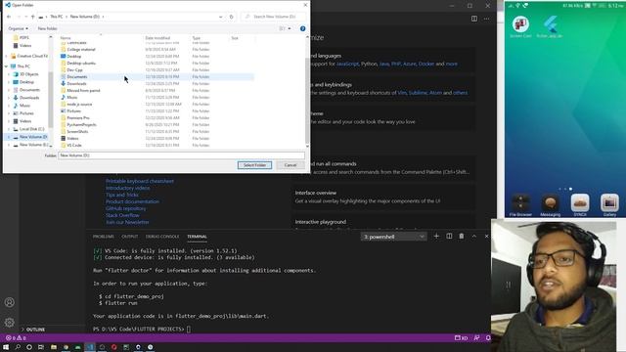Click the Search New Volume field
The width and height of the screenshot is (626, 352).
(x=274, y=17)
